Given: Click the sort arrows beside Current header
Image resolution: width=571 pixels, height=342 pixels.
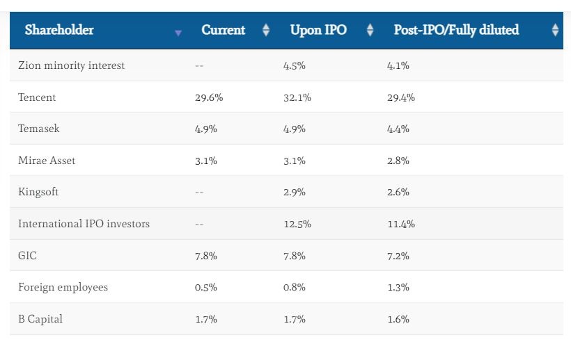Looking at the screenshot, I should coord(266,30).
